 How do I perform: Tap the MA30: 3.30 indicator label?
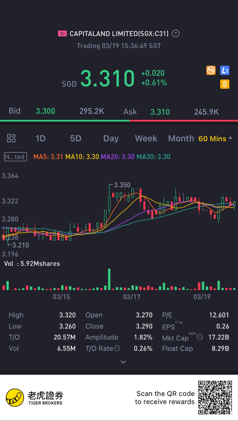coord(153,157)
